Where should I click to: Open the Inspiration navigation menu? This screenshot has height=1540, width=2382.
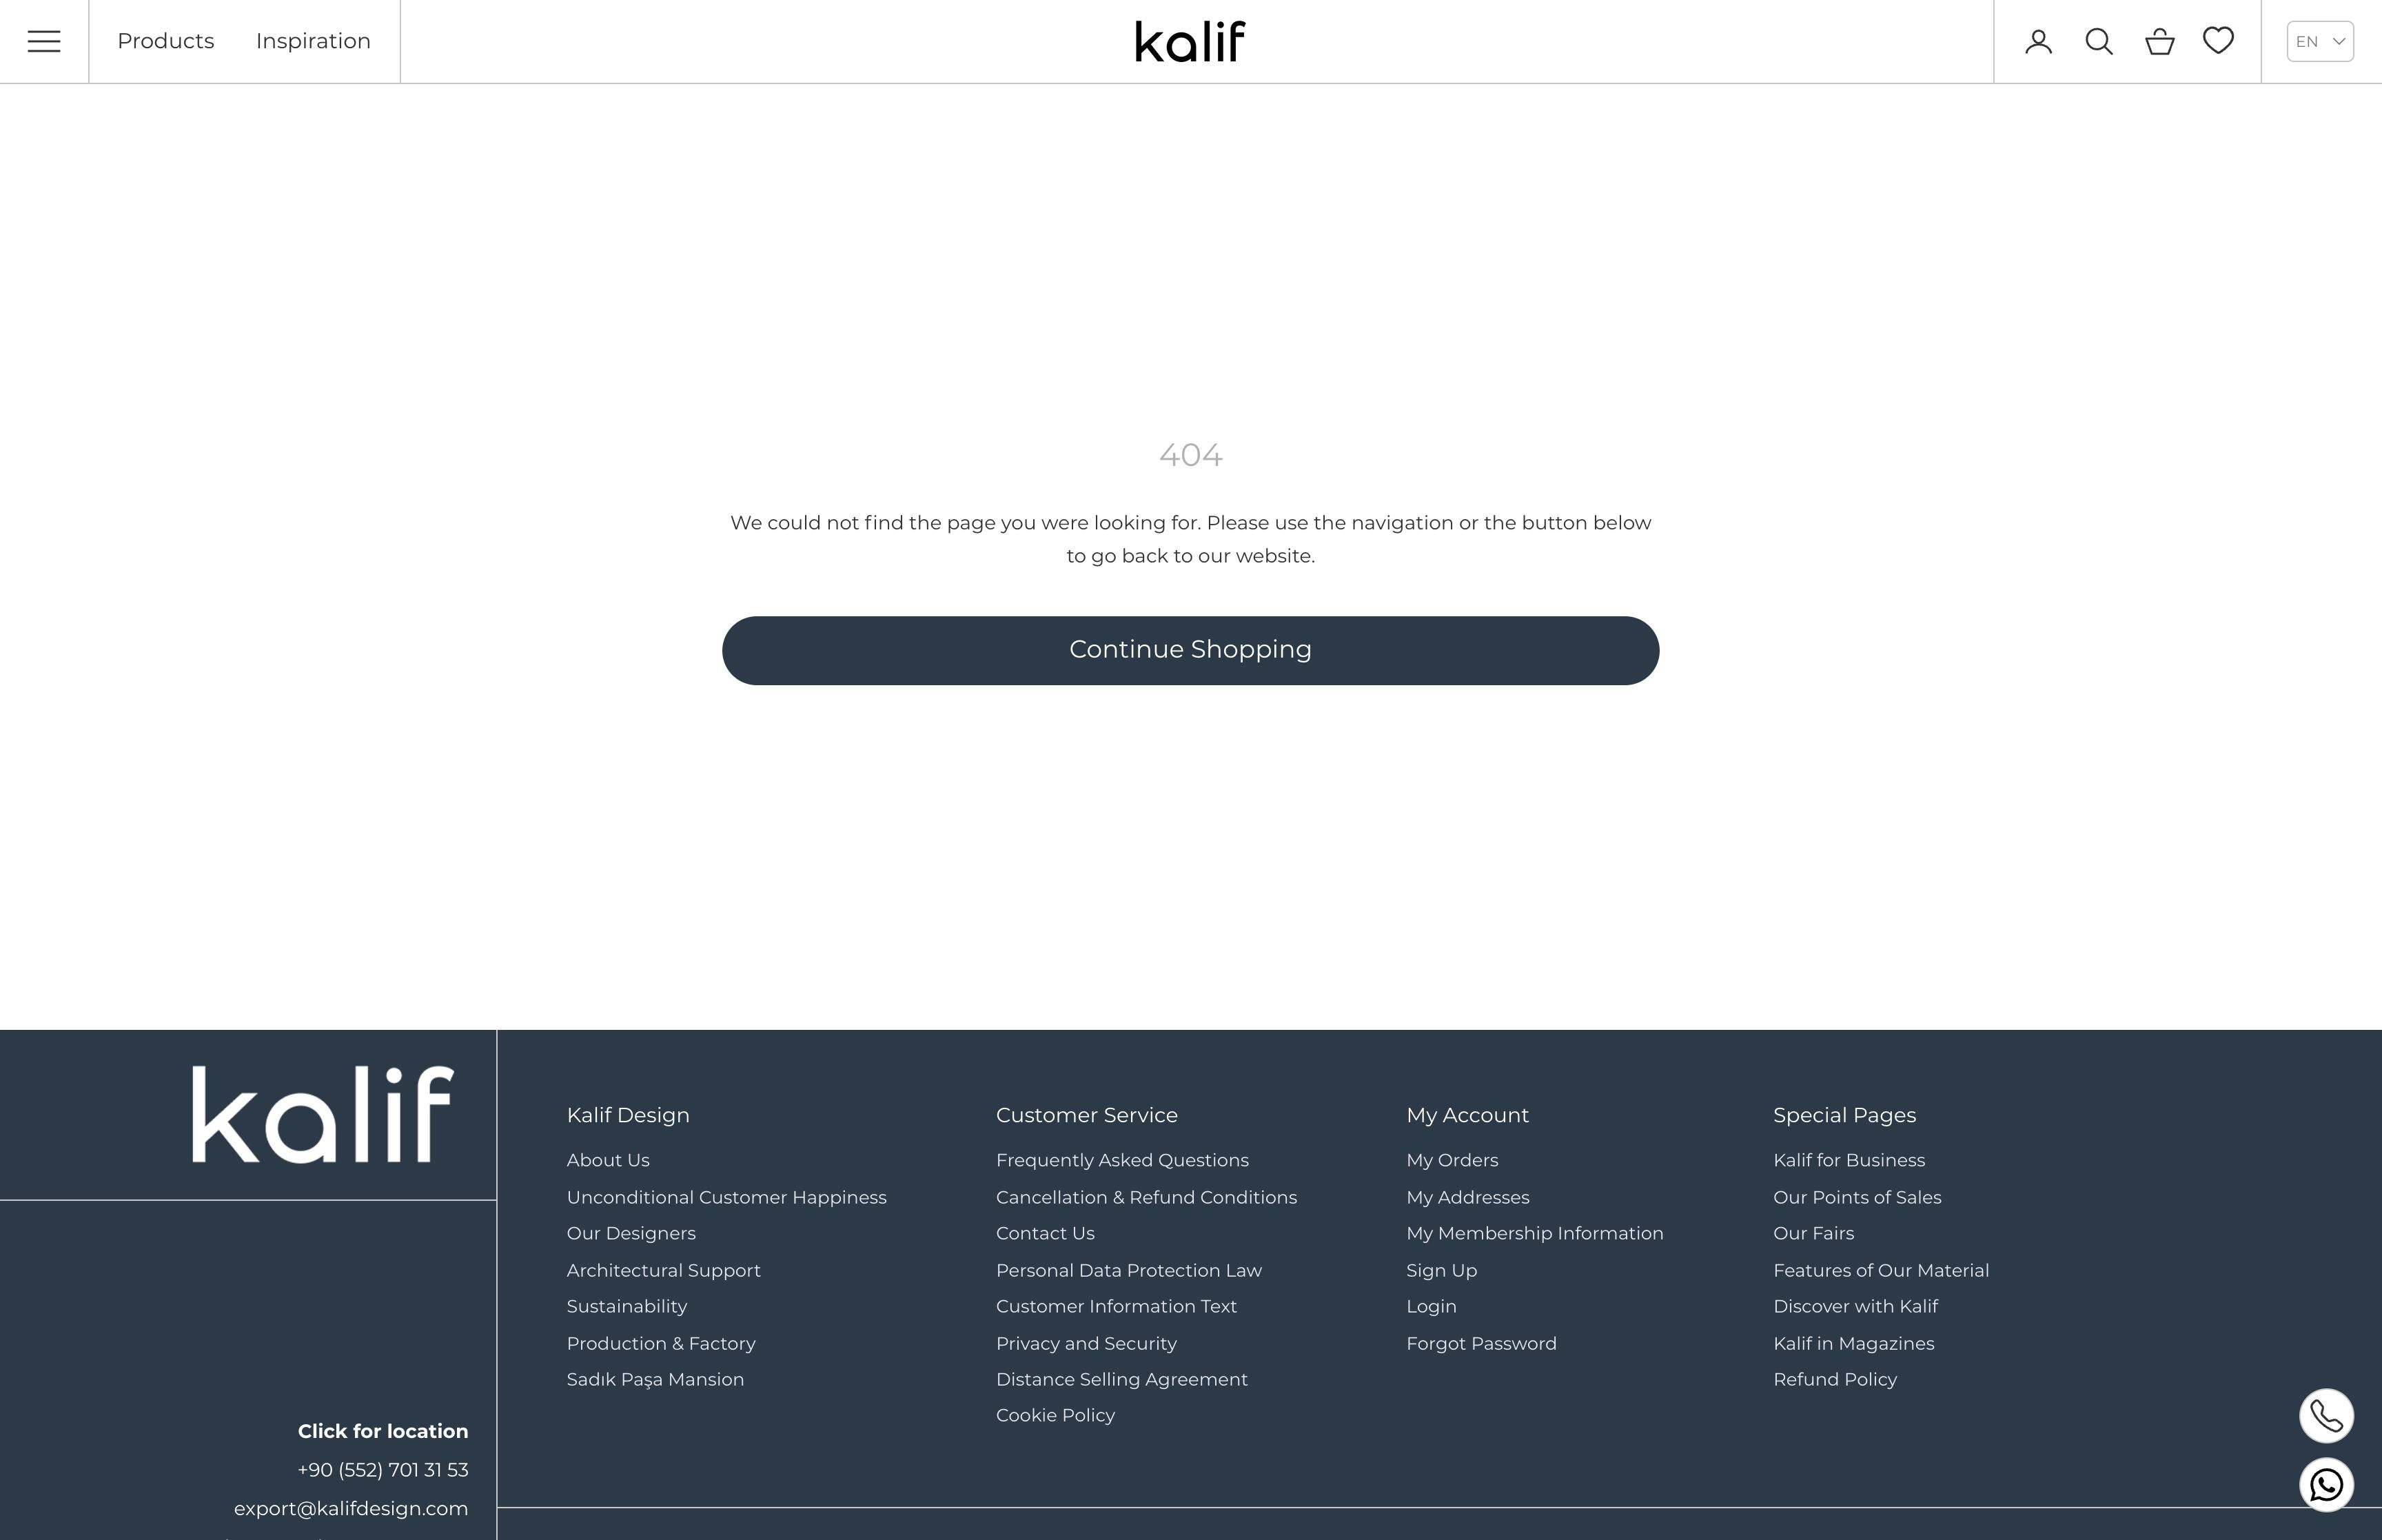(312, 40)
